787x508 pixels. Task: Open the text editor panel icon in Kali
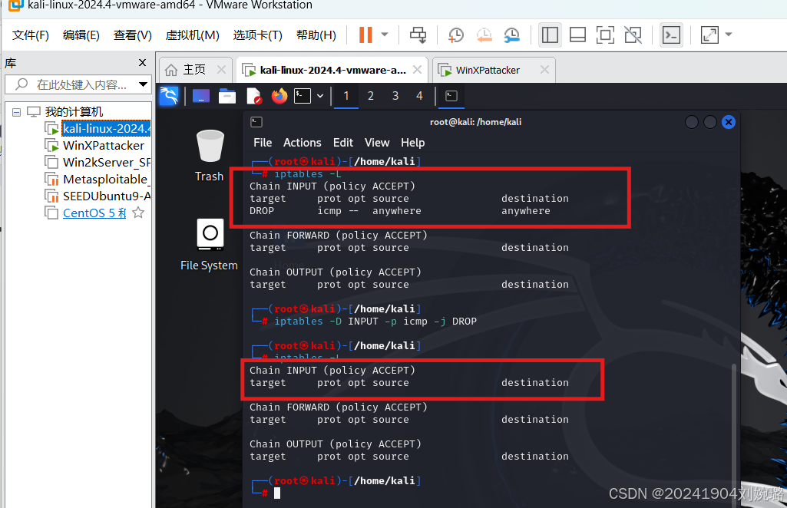click(254, 96)
